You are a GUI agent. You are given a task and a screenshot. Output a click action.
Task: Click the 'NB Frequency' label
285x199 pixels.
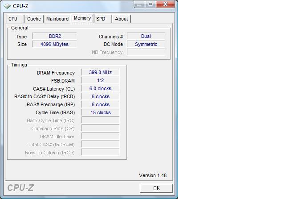tap(107, 53)
